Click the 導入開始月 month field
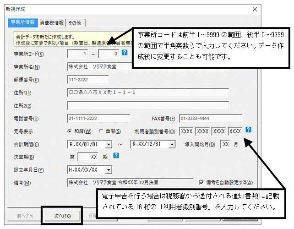The image size is (294, 229). (225, 144)
